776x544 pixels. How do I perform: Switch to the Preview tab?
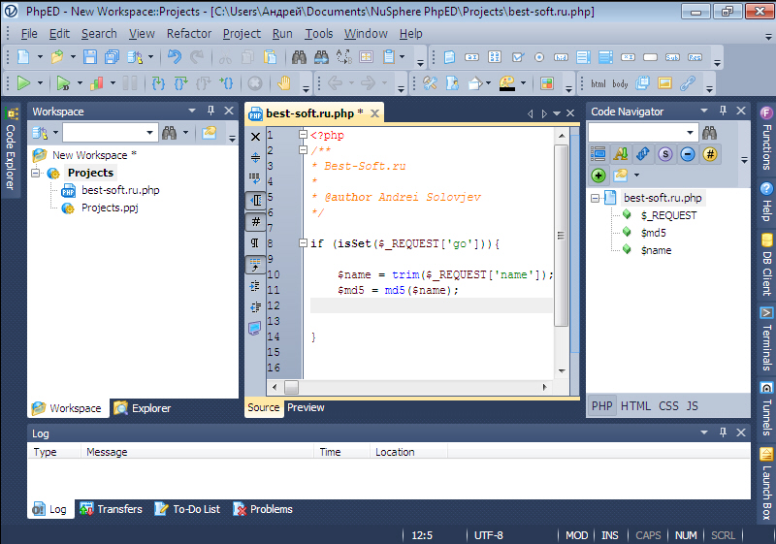pyautogui.click(x=306, y=407)
